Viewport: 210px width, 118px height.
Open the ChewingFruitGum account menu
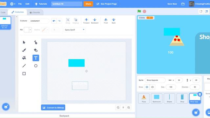(x=199, y=4)
